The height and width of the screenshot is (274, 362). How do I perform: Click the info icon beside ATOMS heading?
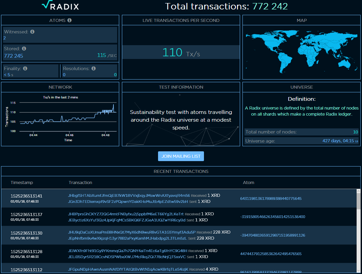(70, 20)
